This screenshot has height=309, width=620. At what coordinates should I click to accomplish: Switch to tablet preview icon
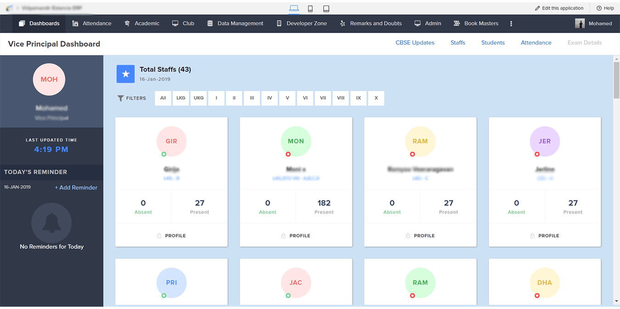(326, 8)
